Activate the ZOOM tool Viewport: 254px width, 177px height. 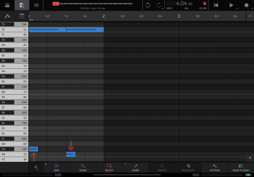[x=83, y=168]
